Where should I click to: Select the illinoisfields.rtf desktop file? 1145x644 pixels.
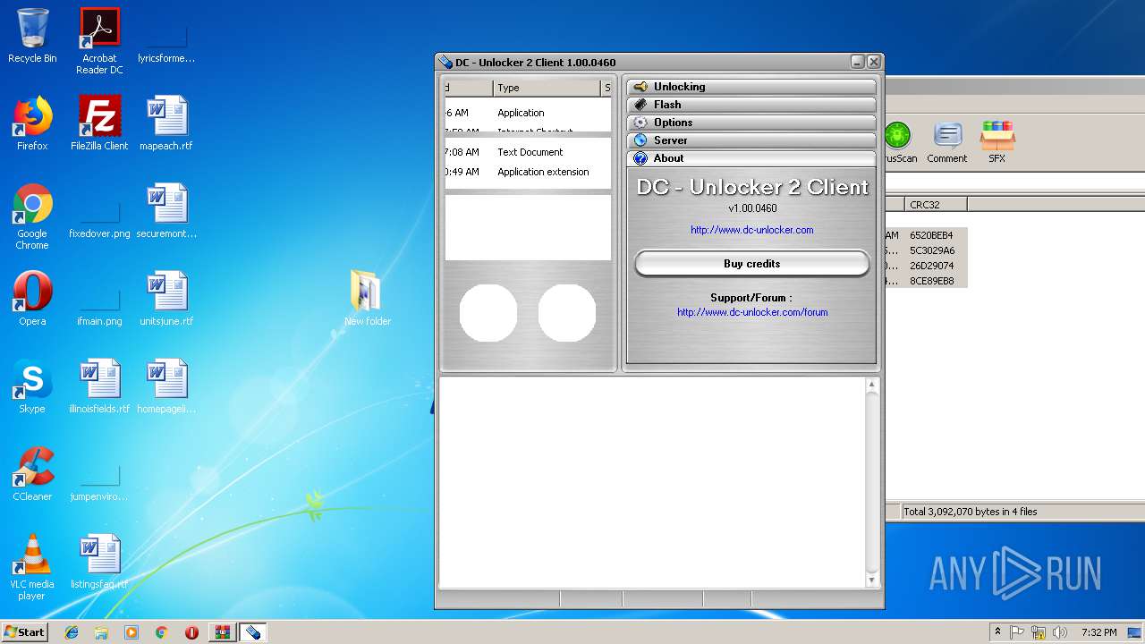pos(99,386)
